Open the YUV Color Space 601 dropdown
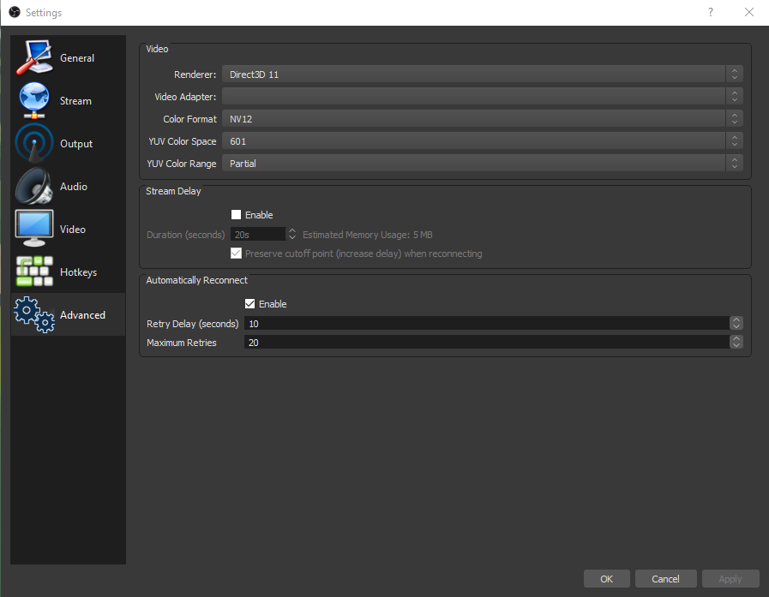This screenshot has height=597, width=769. click(483, 141)
